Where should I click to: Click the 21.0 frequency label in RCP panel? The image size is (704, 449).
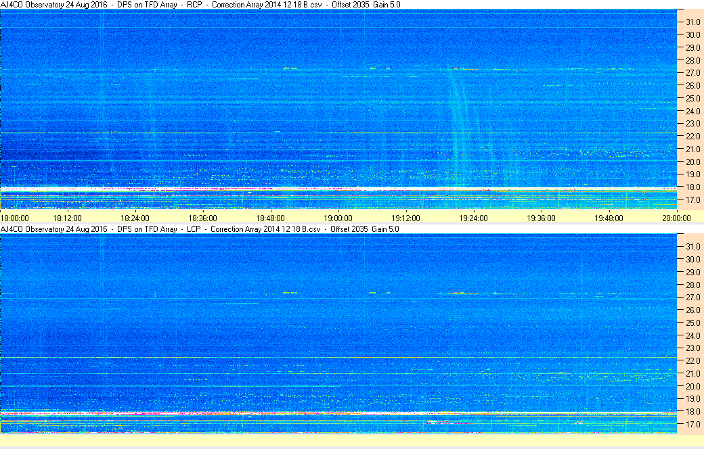click(x=692, y=149)
